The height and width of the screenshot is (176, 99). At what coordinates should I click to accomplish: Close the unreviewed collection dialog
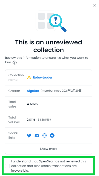[x=94, y=5]
